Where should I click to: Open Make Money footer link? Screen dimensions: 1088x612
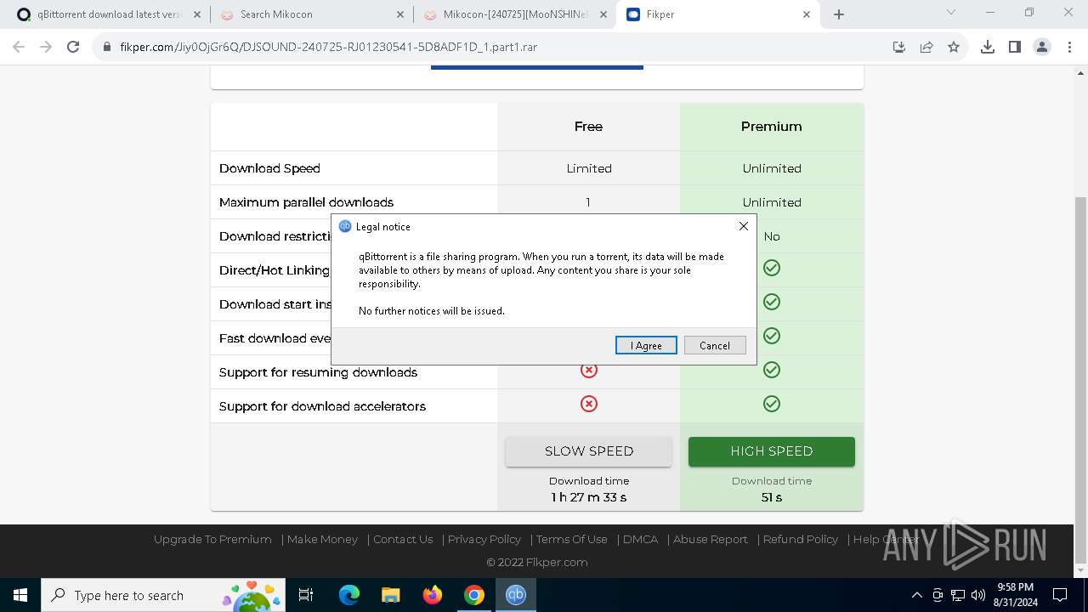pos(322,539)
